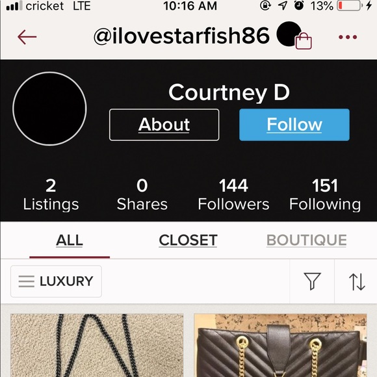Open the shopping bag icon

(x=304, y=41)
